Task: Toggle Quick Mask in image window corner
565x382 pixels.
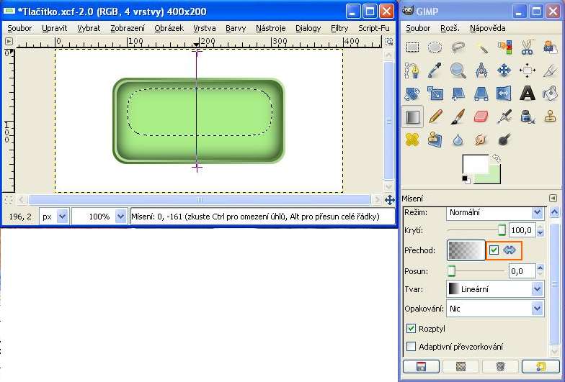Action: click(9, 200)
